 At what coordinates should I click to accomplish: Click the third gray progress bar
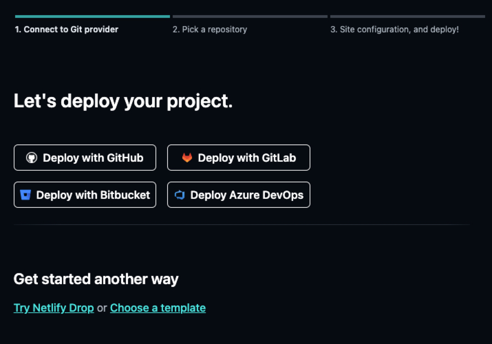click(407, 16)
